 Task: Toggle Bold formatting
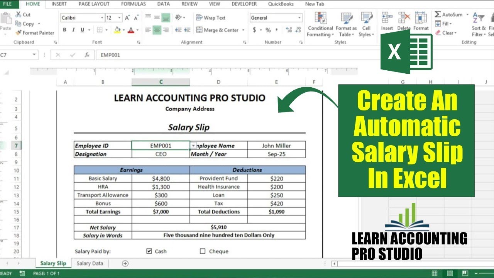pos(64,30)
